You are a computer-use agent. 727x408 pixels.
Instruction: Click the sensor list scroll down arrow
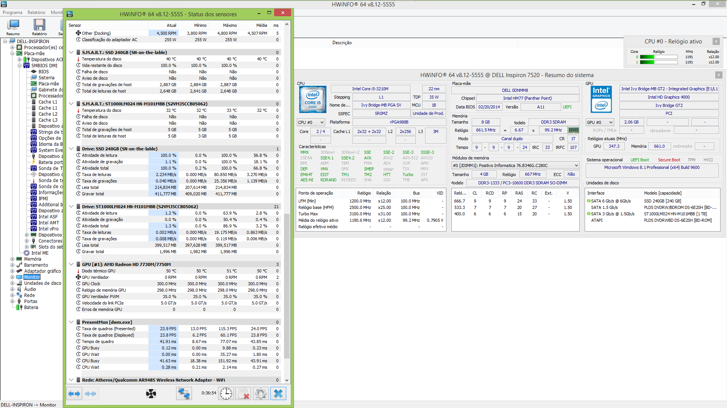(287, 380)
